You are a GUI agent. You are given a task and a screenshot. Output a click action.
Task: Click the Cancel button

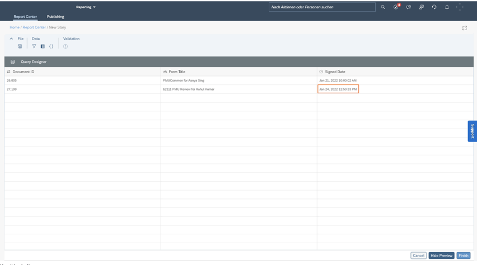[x=418, y=255]
